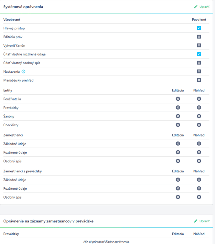Toggle Čítať vlastné rozšírené údaje checkbox
Viewport: 215px width, 244px height.
[x=199, y=54]
